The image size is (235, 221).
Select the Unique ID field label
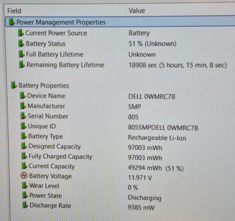pyautogui.click(x=42, y=126)
